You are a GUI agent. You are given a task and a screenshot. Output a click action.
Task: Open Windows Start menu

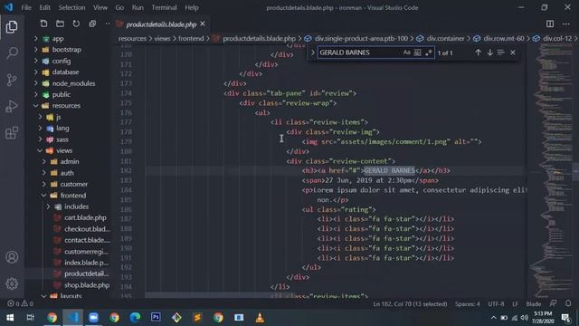tap(10, 318)
